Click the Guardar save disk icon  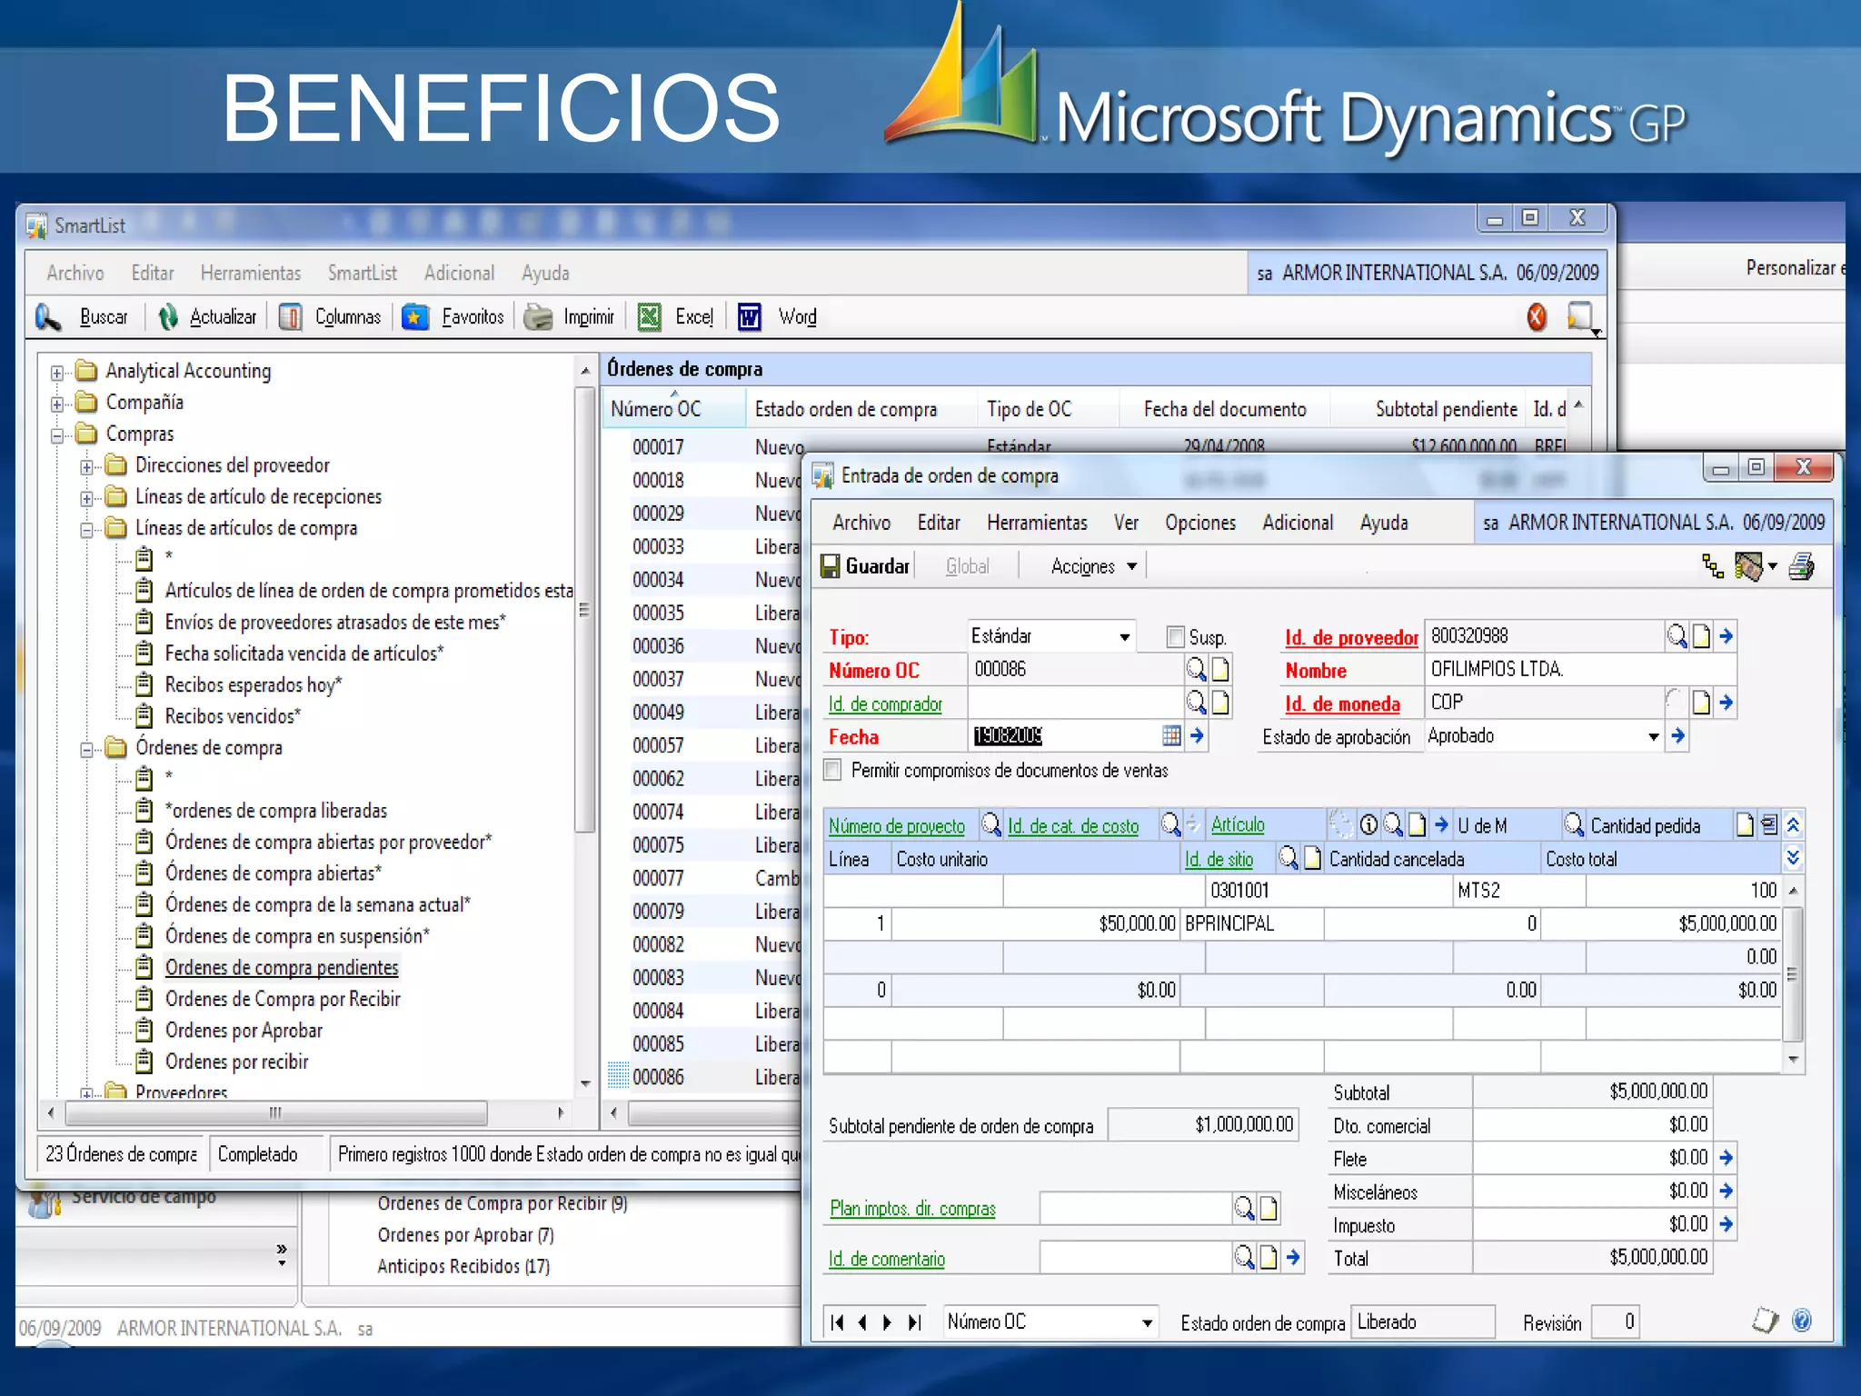click(830, 566)
